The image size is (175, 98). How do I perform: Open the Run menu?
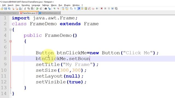[60, 5]
